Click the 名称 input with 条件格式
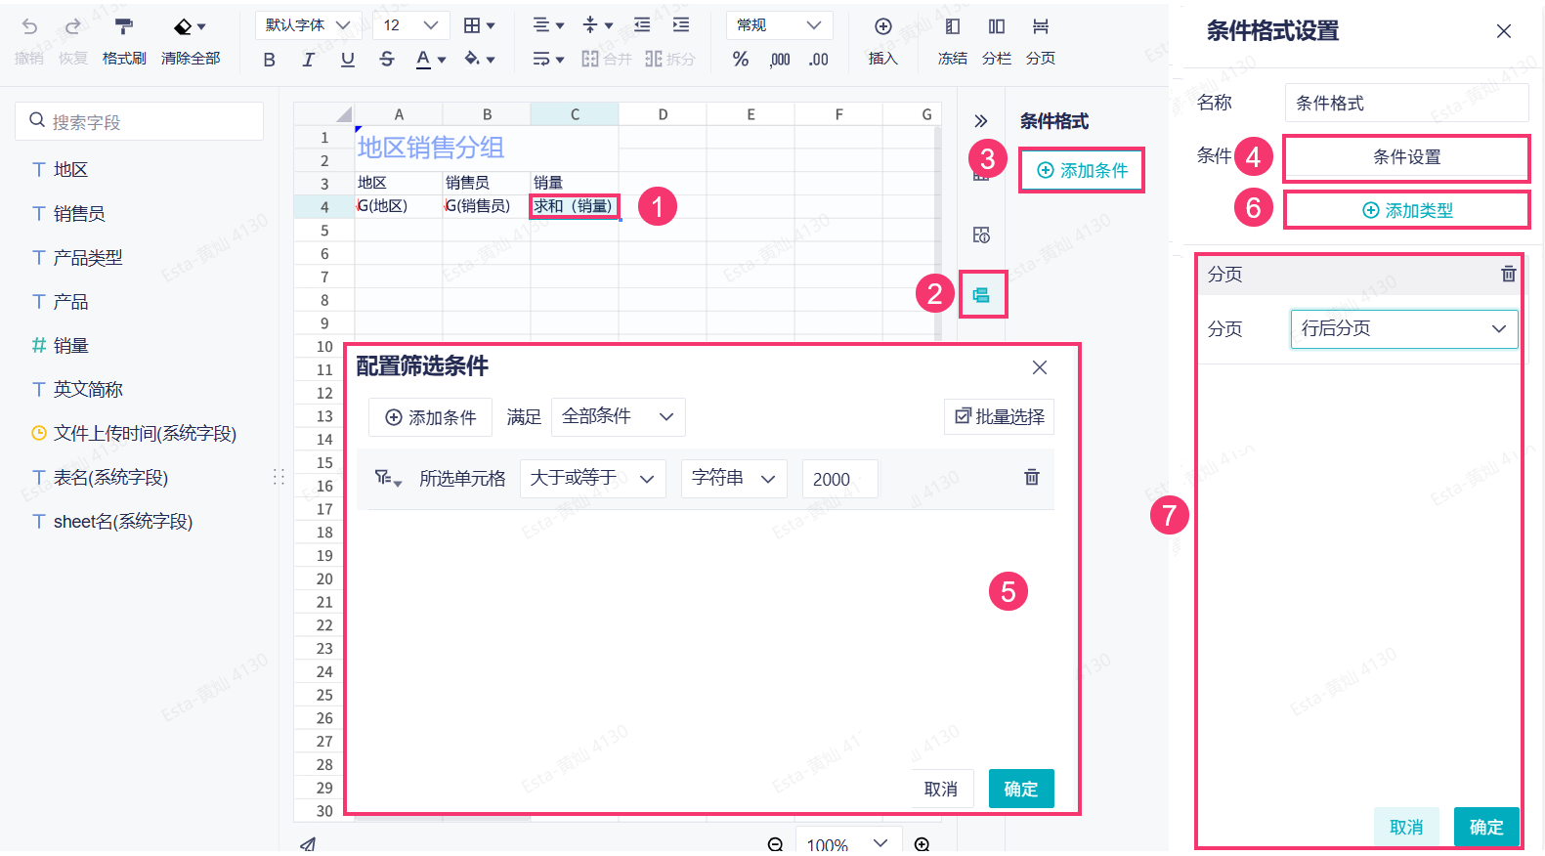This screenshot has width=1545, height=856. point(1406,103)
